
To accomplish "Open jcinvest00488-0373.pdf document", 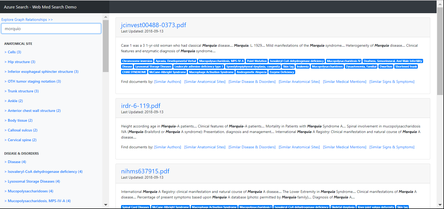I will pos(154,25).
